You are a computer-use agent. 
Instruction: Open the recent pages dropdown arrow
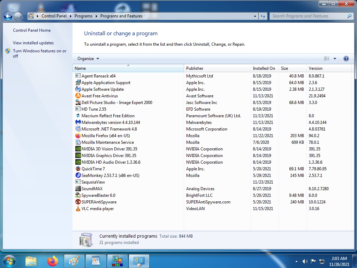tap(25, 16)
